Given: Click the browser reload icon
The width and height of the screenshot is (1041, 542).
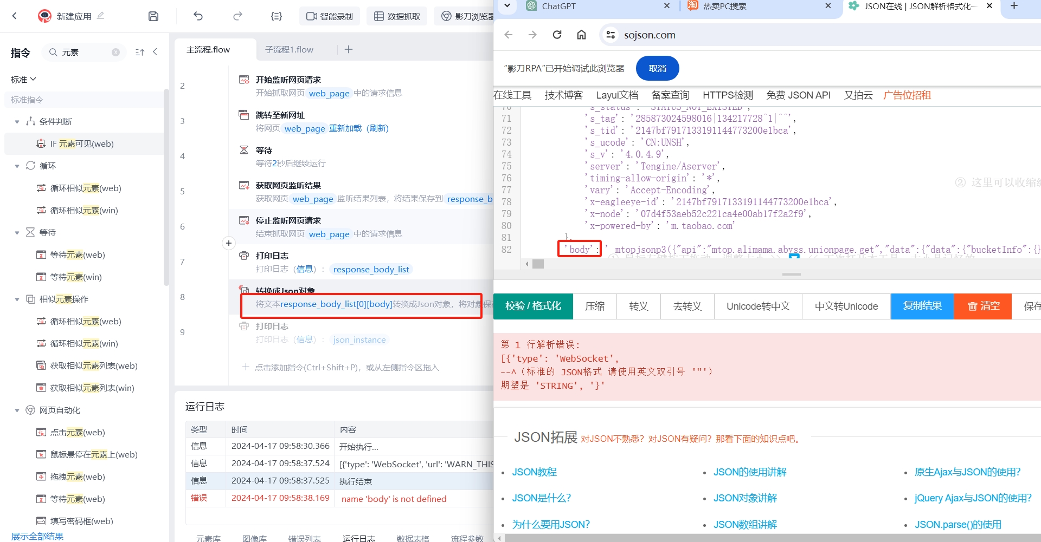Looking at the screenshot, I should 557,35.
